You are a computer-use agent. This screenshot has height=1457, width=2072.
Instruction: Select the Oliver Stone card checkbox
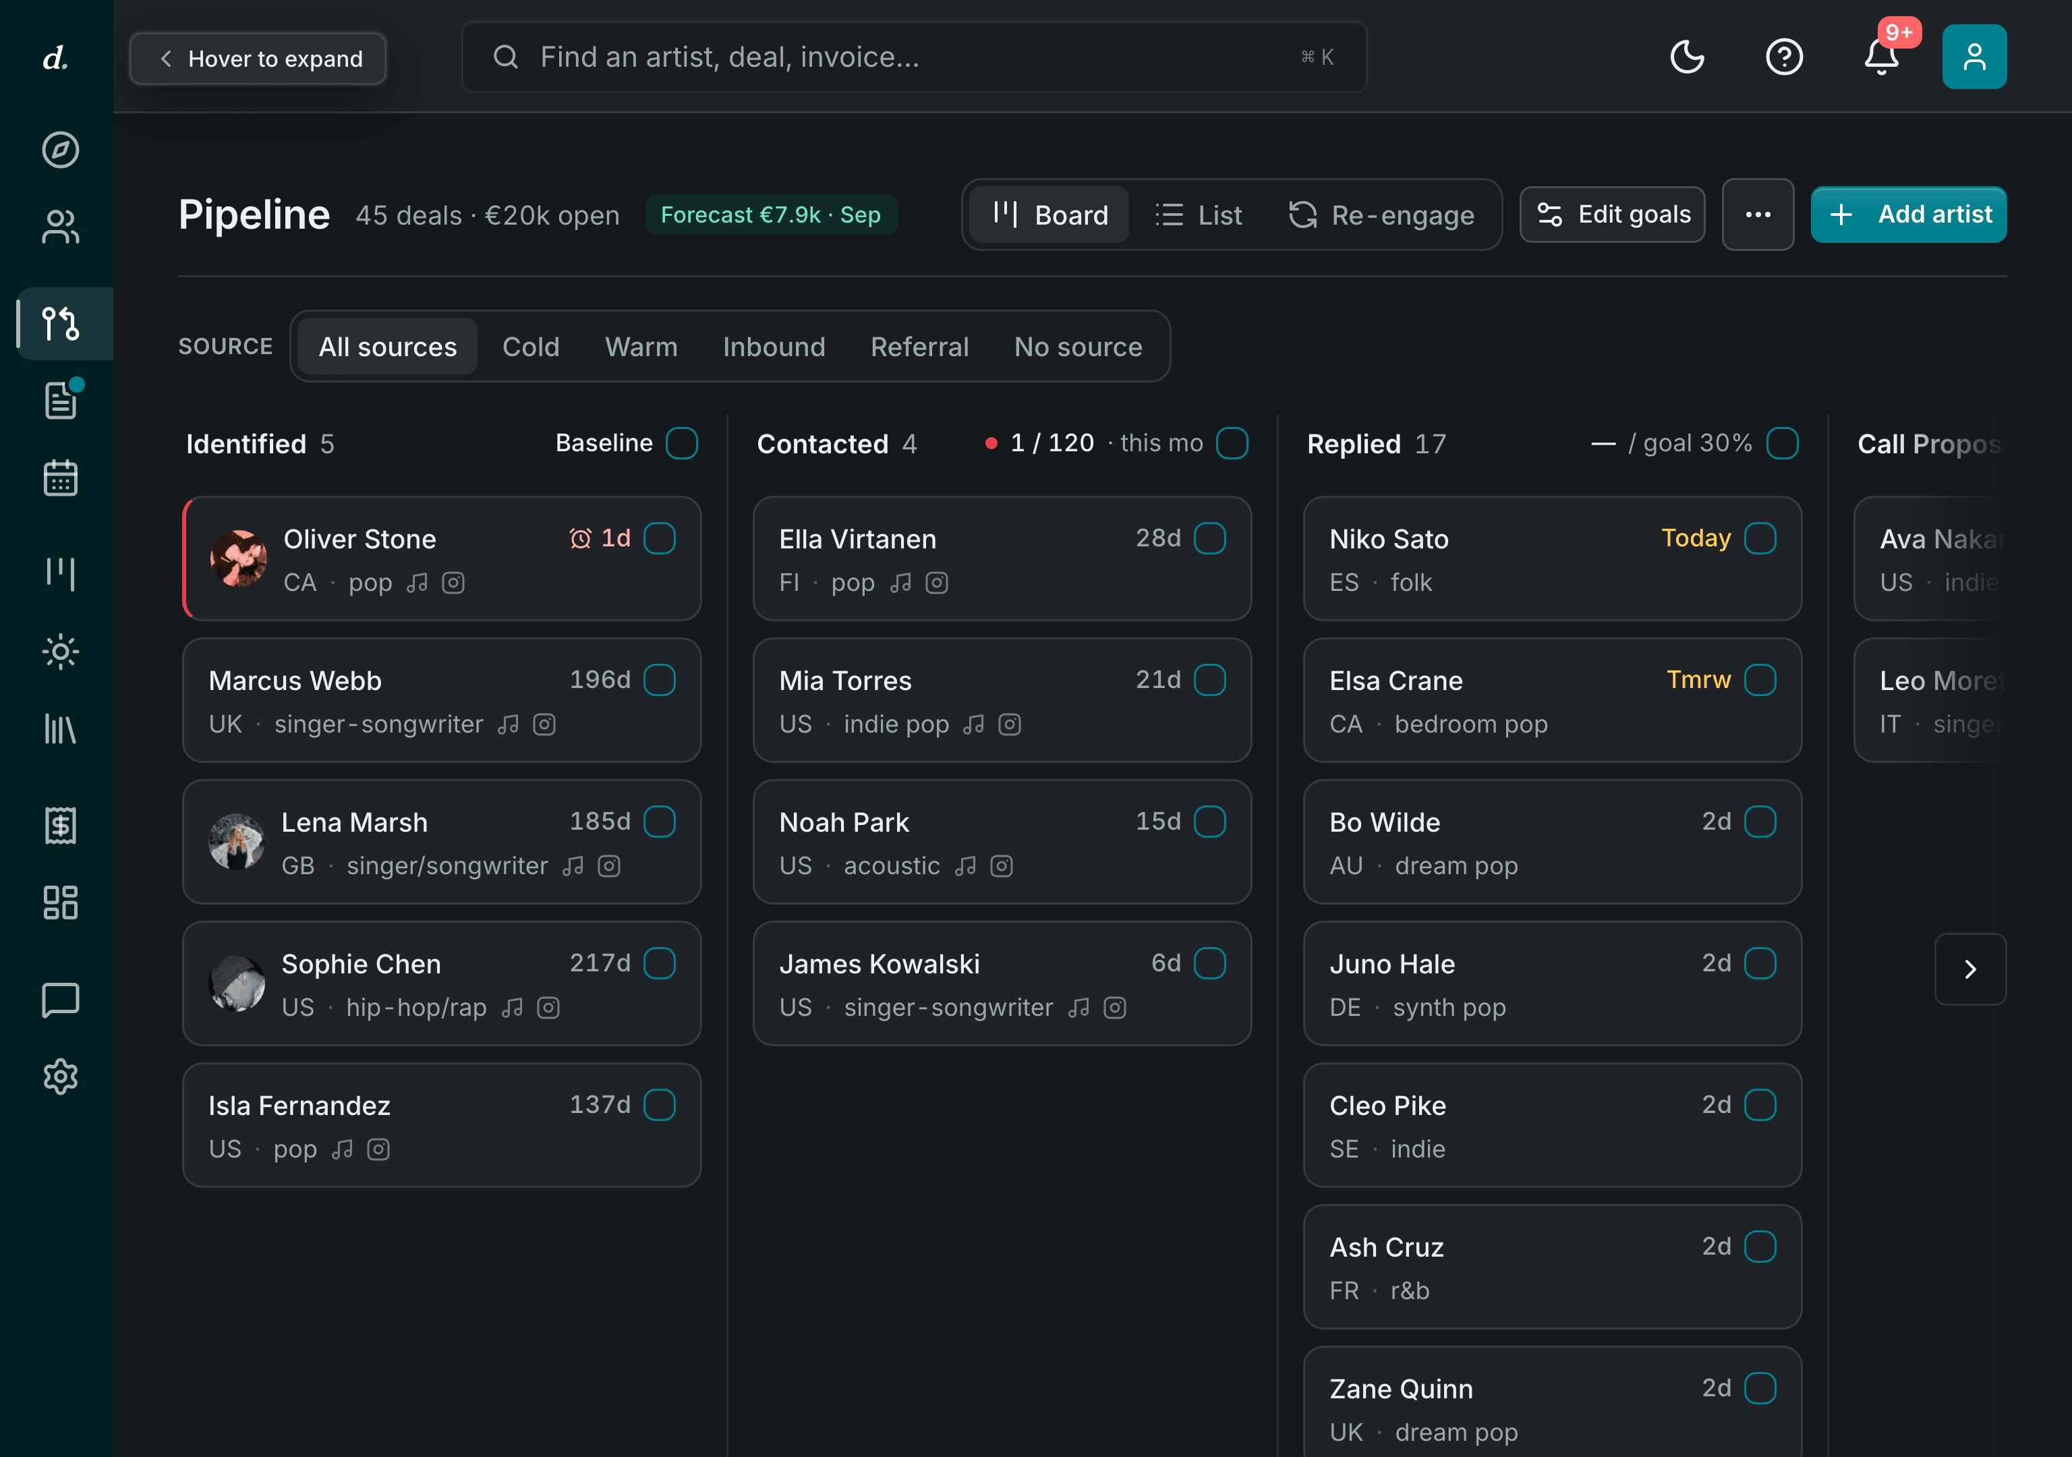click(660, 538)
